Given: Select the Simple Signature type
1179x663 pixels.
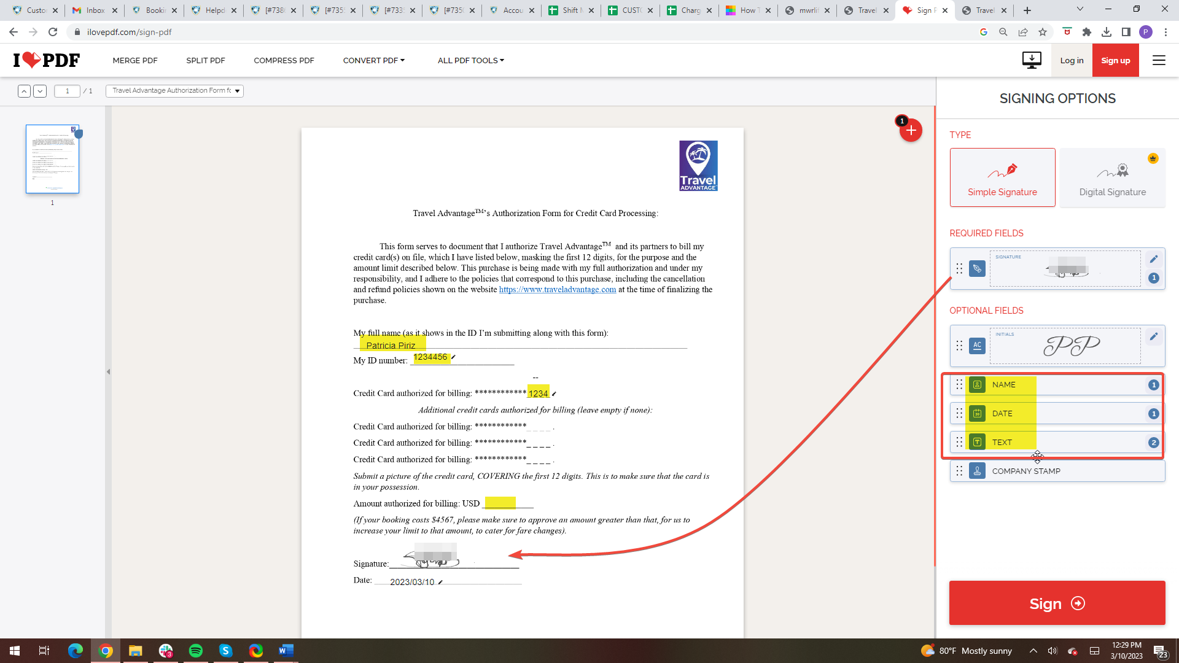Looking at the screenshot, I should 1002,177.
